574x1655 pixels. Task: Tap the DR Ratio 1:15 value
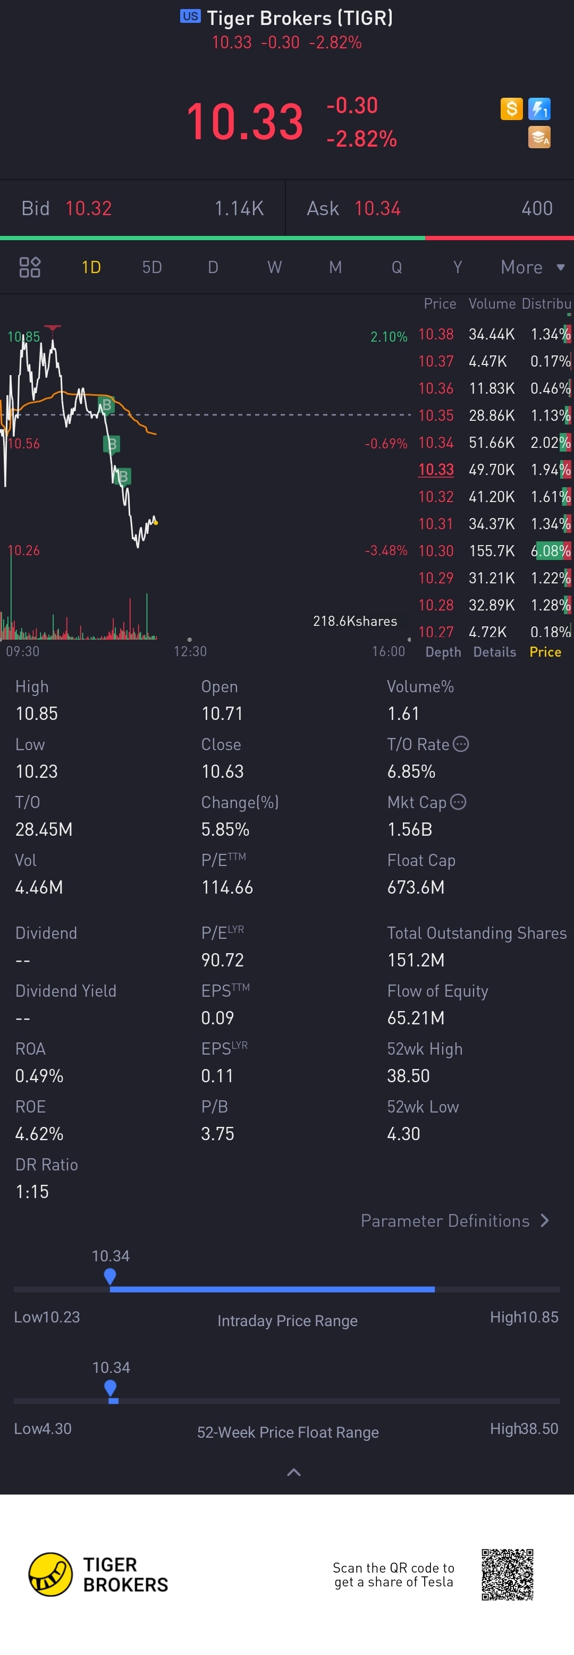coord(32,1192)
